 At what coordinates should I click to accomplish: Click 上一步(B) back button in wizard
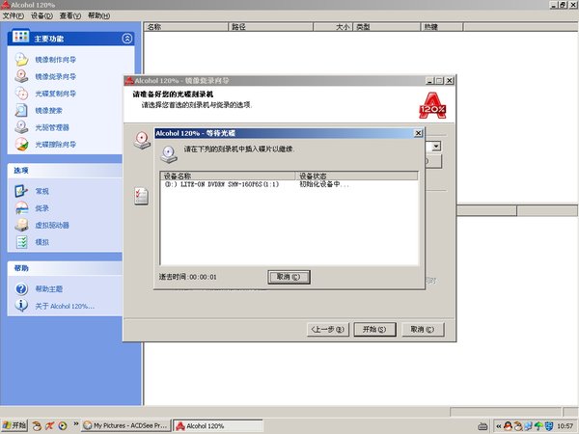coord(328,329)
